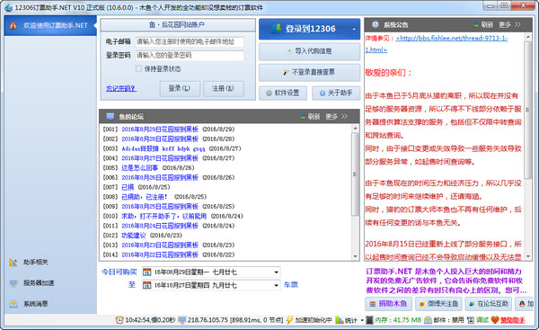This screenshot has width=539, height=330.
Task: Click the 在论坛互助 button
Action: point(489,304)
